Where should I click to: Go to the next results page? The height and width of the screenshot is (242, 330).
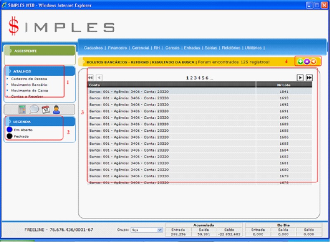(x=300, y=78)
